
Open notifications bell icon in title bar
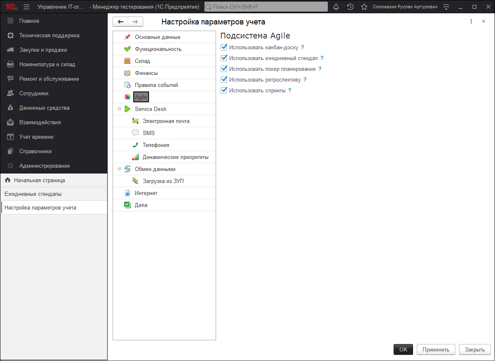[x=336, y=7]
